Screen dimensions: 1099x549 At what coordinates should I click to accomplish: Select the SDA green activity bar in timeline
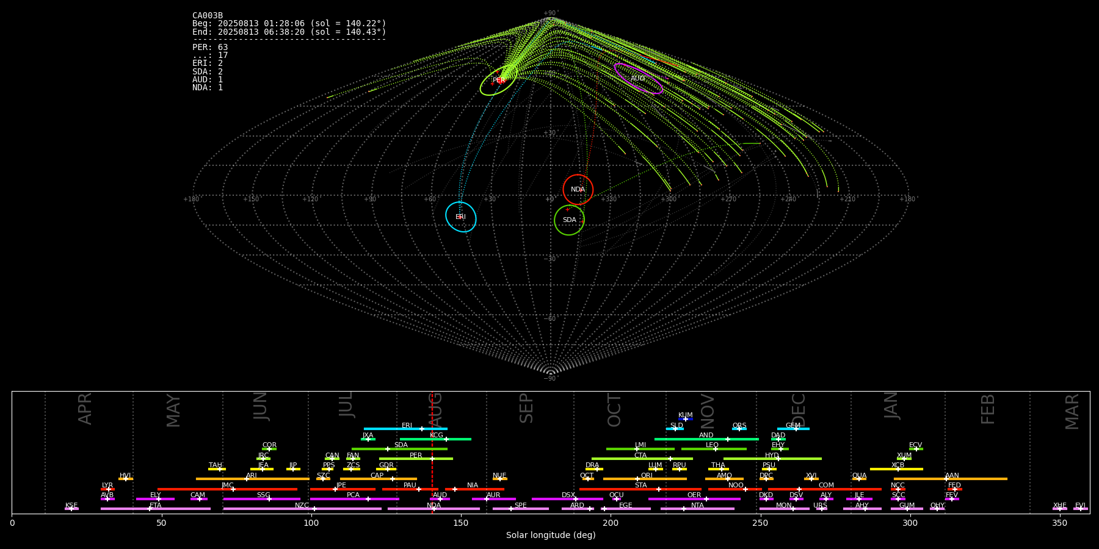point(399,449)
